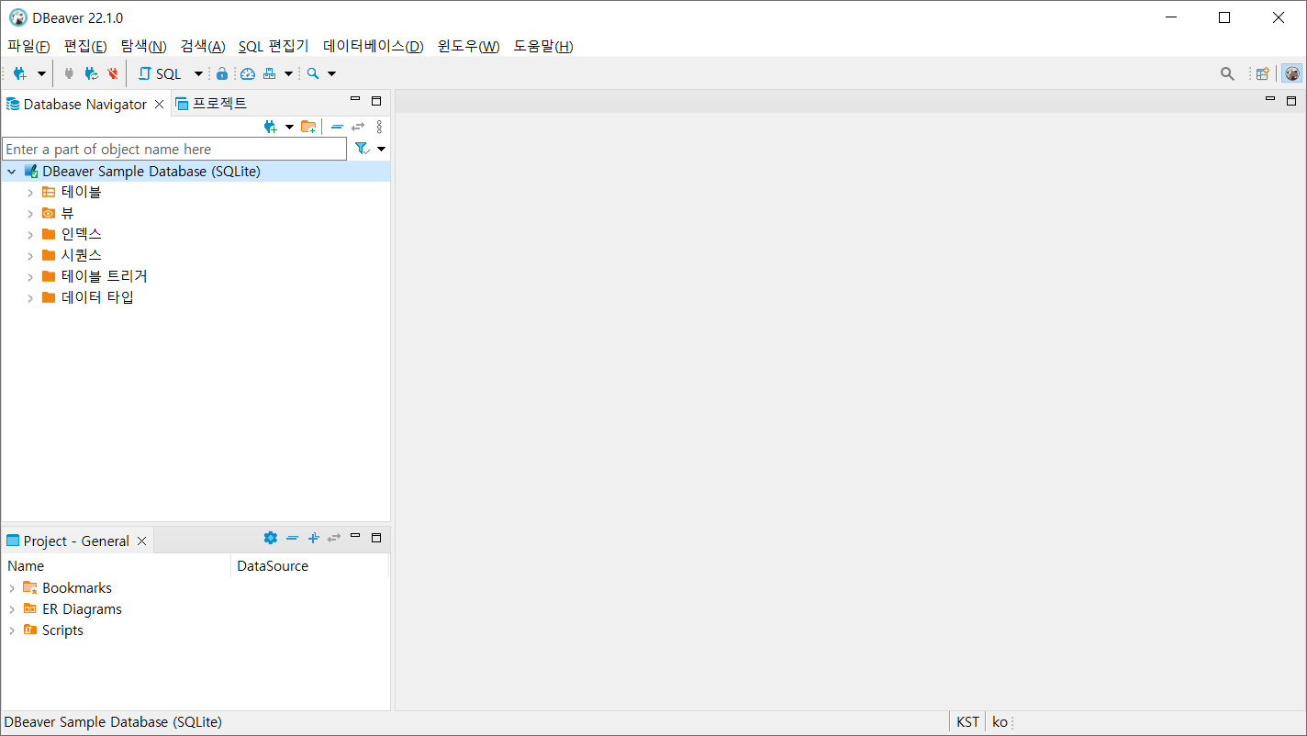Screen dimensions: 1307x736
Task: Select the 테이블 tree item
Action: click(x=81, y=192)
